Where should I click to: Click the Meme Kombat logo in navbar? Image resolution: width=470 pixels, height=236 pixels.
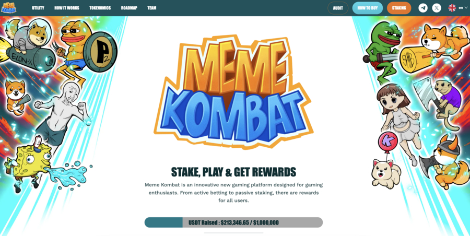click(9, 8)
